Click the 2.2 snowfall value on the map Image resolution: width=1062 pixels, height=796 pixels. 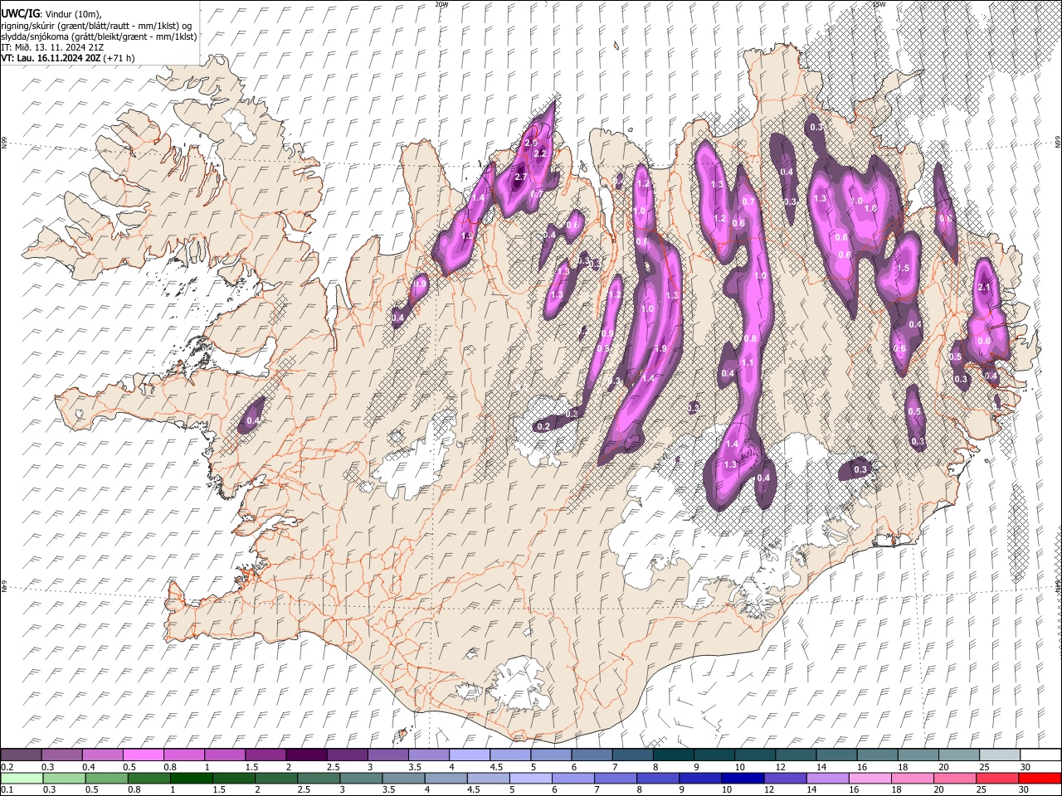(539, 154)
